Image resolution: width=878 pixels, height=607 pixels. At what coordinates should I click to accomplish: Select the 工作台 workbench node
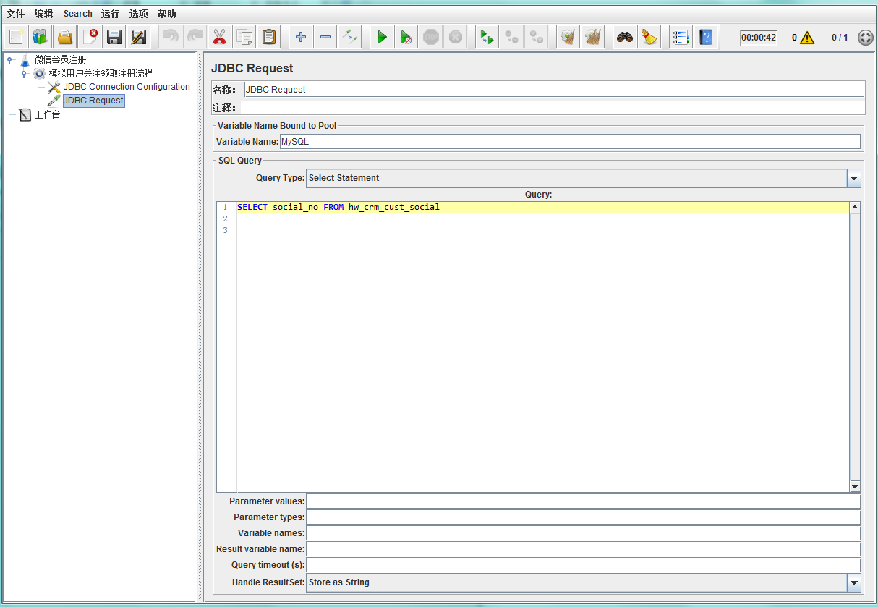click(x=47, y=114)
